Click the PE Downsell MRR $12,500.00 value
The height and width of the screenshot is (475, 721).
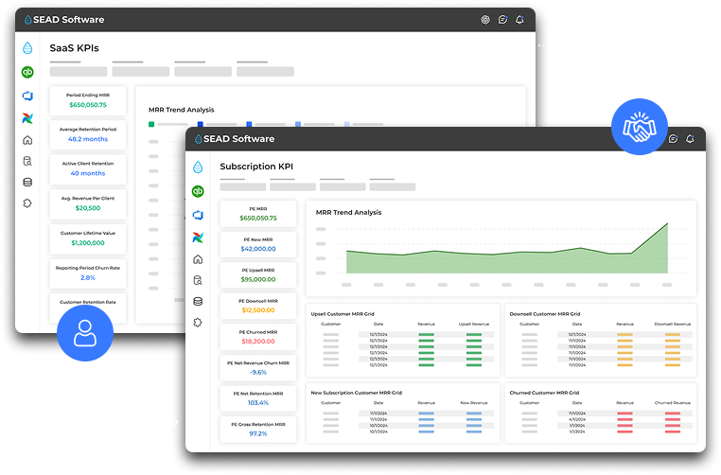click(258, 310)
